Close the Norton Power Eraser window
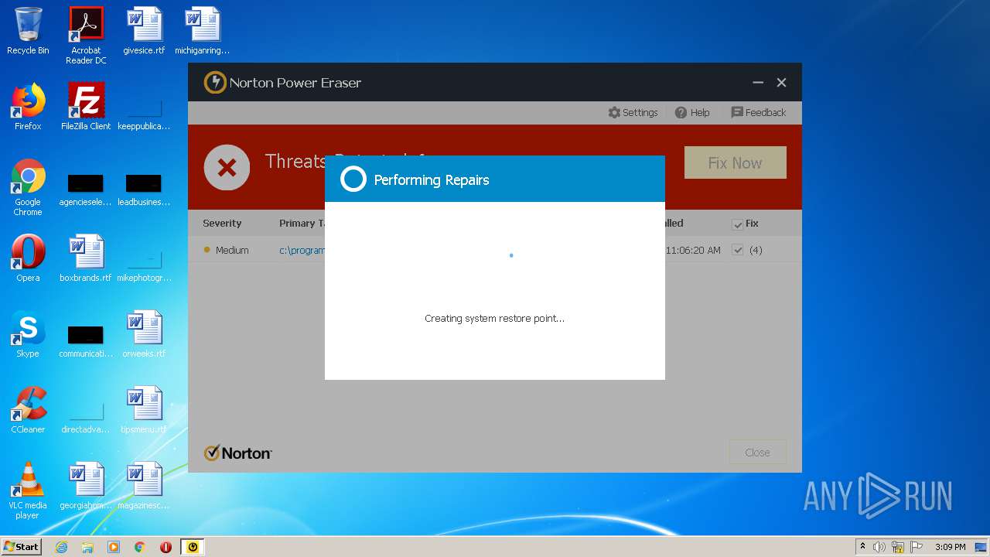This screenshot has height=557, width=990. point(781,83)
